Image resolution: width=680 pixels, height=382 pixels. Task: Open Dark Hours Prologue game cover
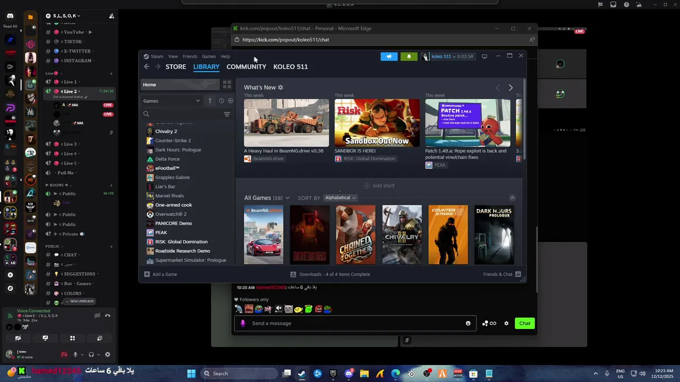(494, 235)
